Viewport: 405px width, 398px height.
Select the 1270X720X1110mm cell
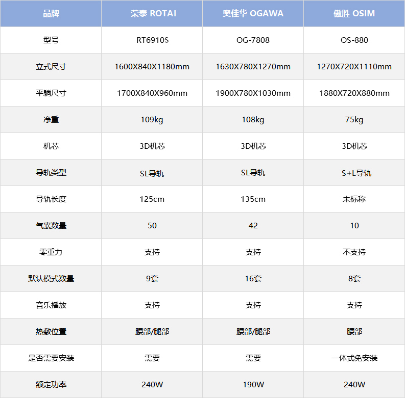click(354, 67)
